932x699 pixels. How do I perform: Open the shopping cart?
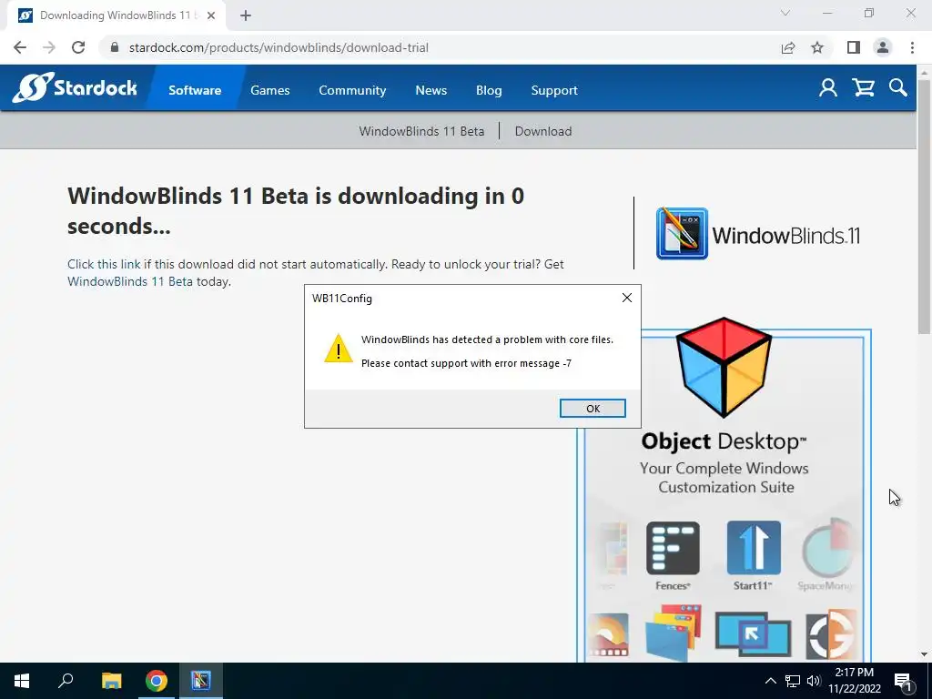[x=863, y=88]
